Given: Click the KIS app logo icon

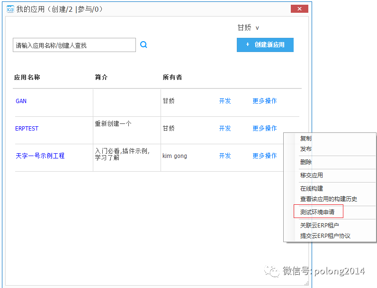Looking at the screenshot, I should [x=10, y=9].
